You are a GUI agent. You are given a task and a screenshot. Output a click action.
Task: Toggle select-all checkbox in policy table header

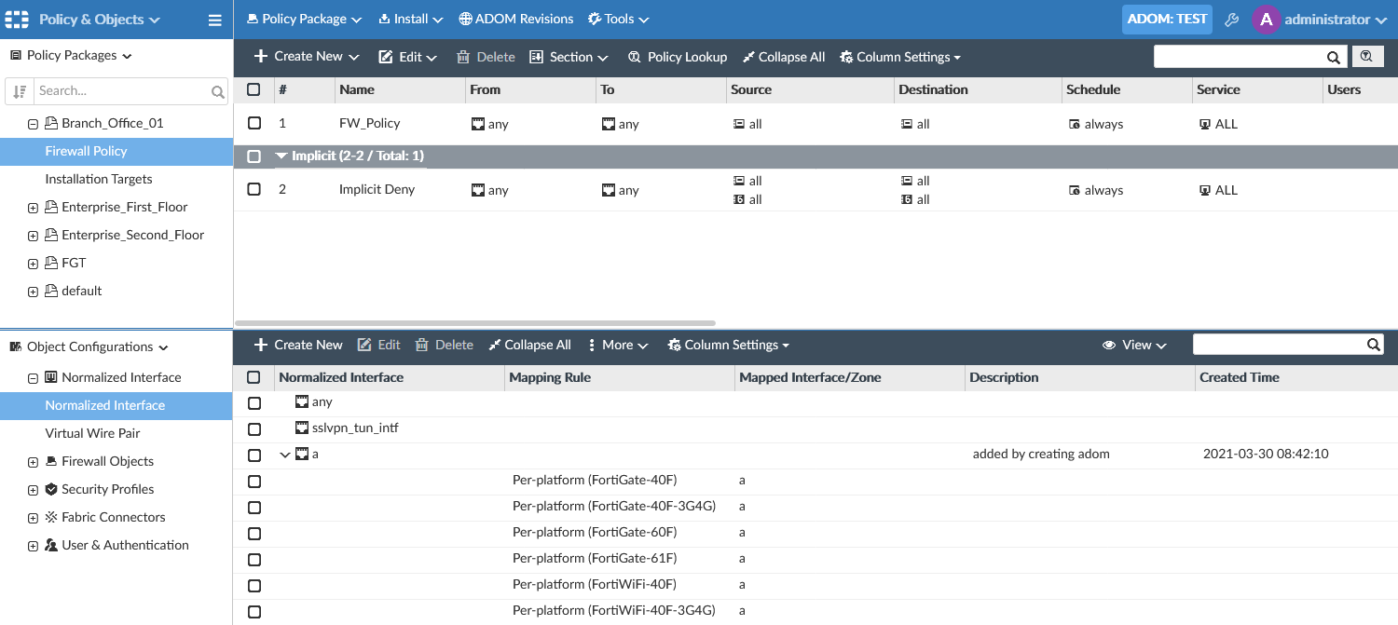[x=254, y=89]
